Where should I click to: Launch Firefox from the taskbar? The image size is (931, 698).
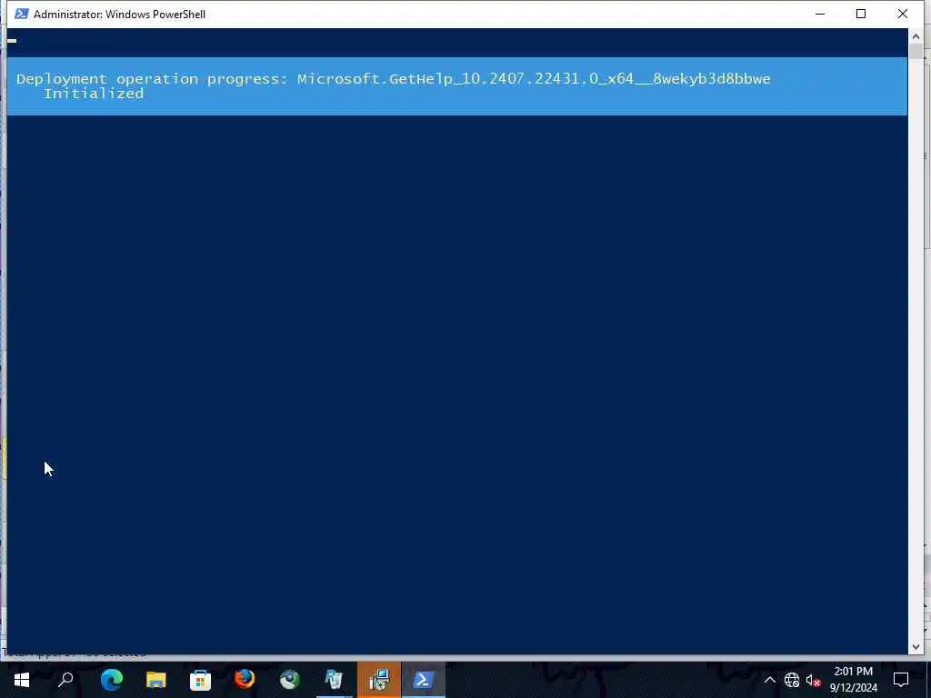pyautogui.click(x=245, y=680)
